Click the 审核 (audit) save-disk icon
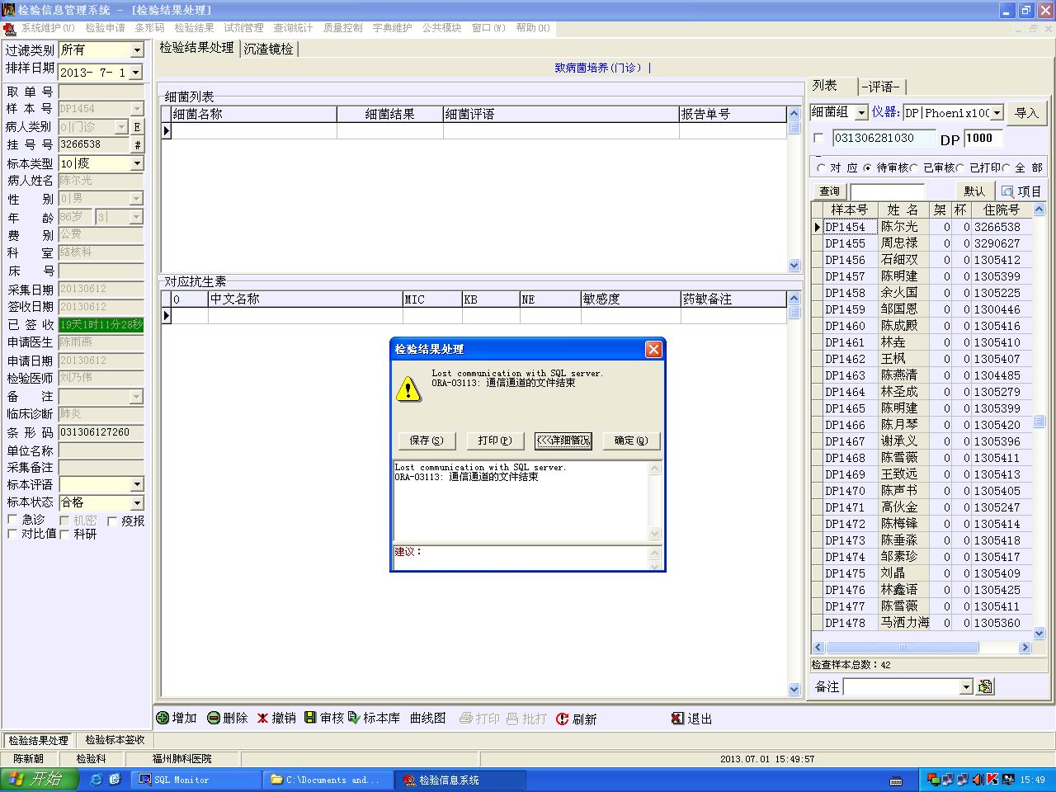Viewport: 1056px width, 792px height. click(x=310, y=718)
